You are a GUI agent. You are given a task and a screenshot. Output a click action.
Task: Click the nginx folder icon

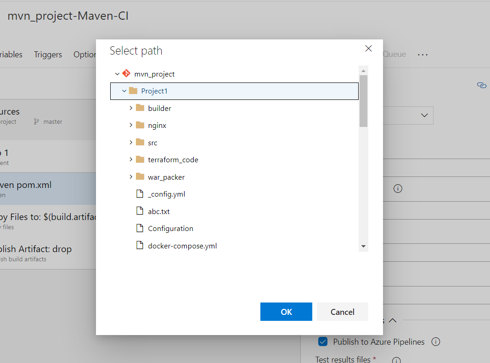(x=140, y=125)
